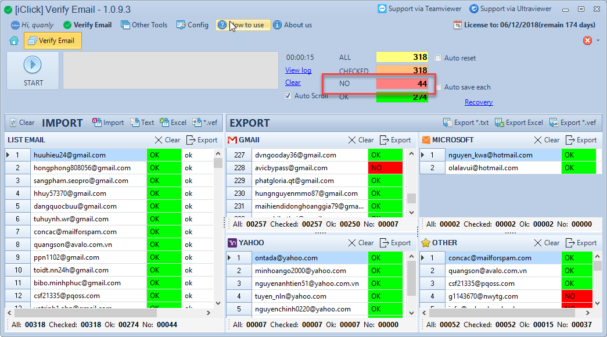Click the OTHER star icon
The width and height of the screenshot is (607, 337).
click(x=426, y=243)
